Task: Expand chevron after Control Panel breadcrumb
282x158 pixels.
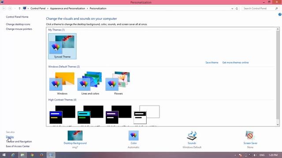Action: tap(48, 8)
